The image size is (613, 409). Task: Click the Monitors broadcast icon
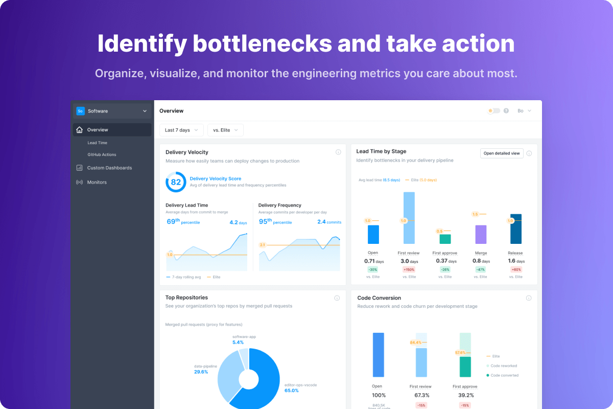tap(79, 182)
